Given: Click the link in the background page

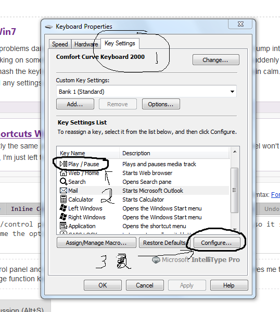Looking at the screenshot, I should tap(275, 195).
